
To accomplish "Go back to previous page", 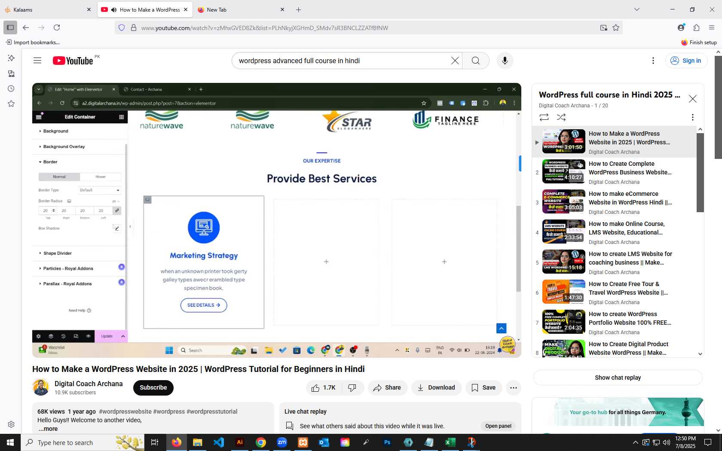I will pyautogui.click(x=26, y=27).
